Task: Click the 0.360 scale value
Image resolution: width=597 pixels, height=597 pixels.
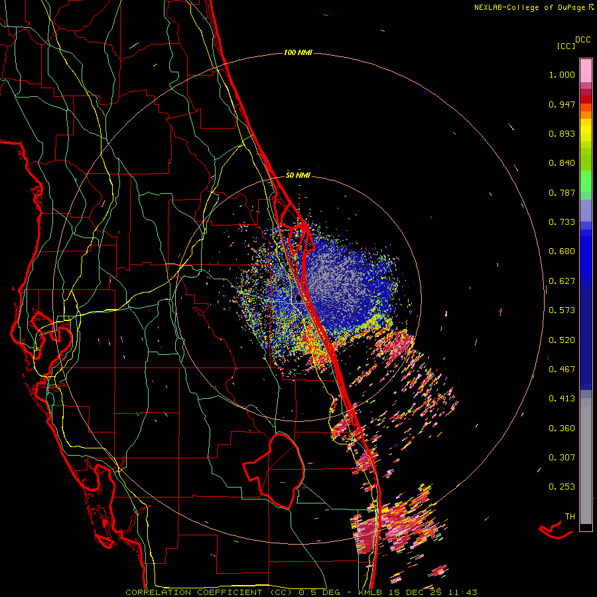Action: (562, 429)
